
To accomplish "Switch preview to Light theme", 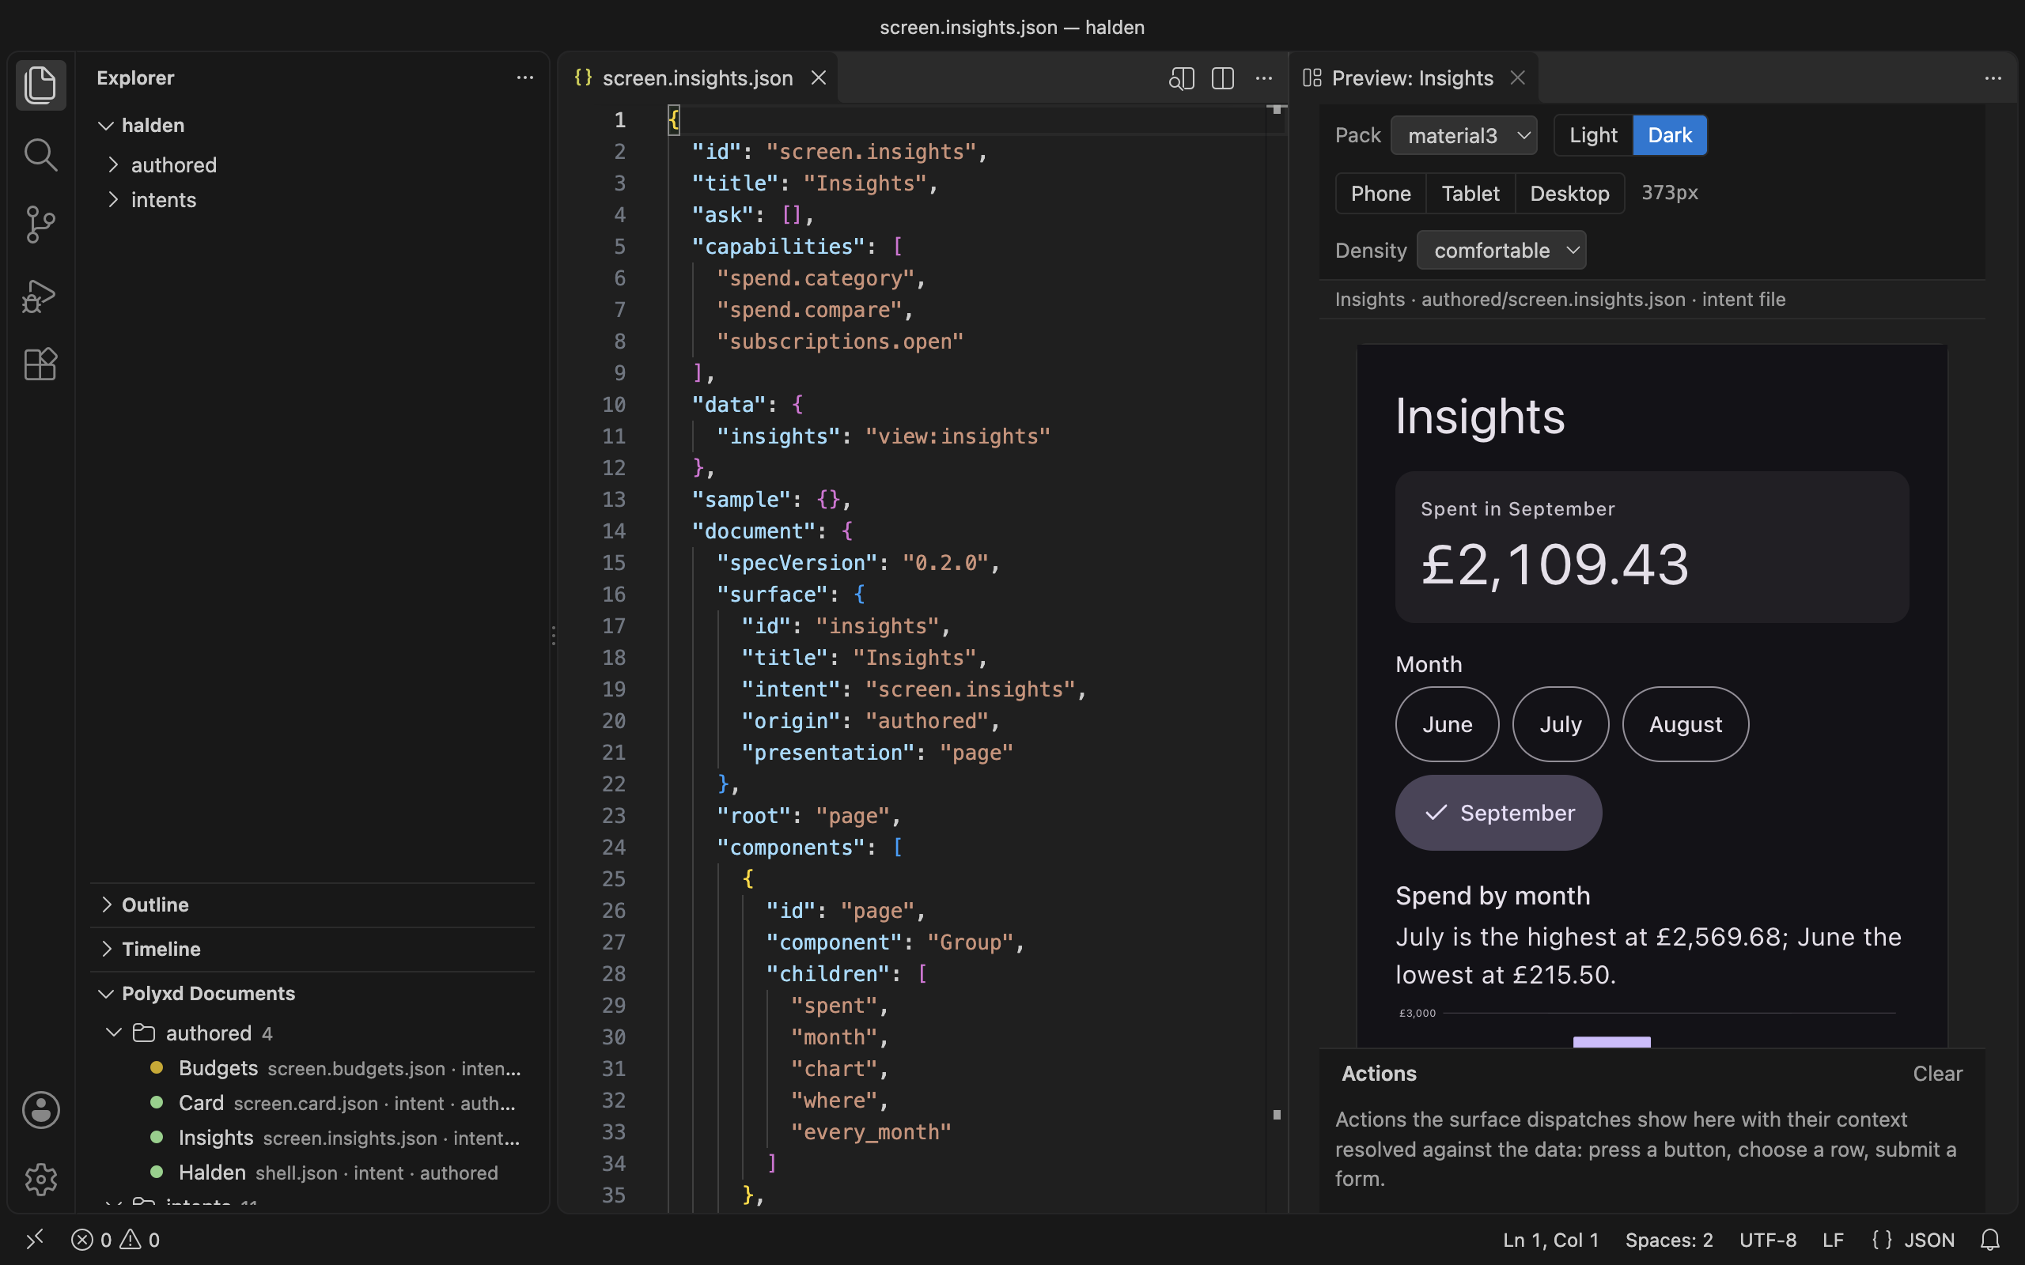I will [x=1593, y=135].
